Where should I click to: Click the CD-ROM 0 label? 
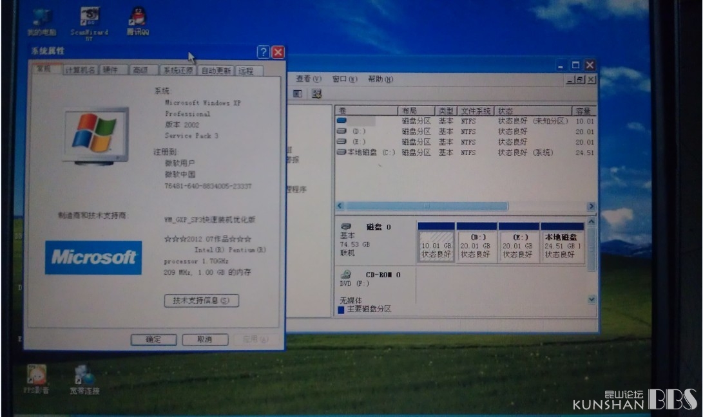[x=383, y=275]
